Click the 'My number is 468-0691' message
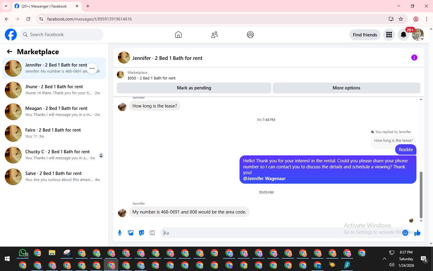Viewport: 433px width, 271px height. pyautogui.click(x=189, y=212)
